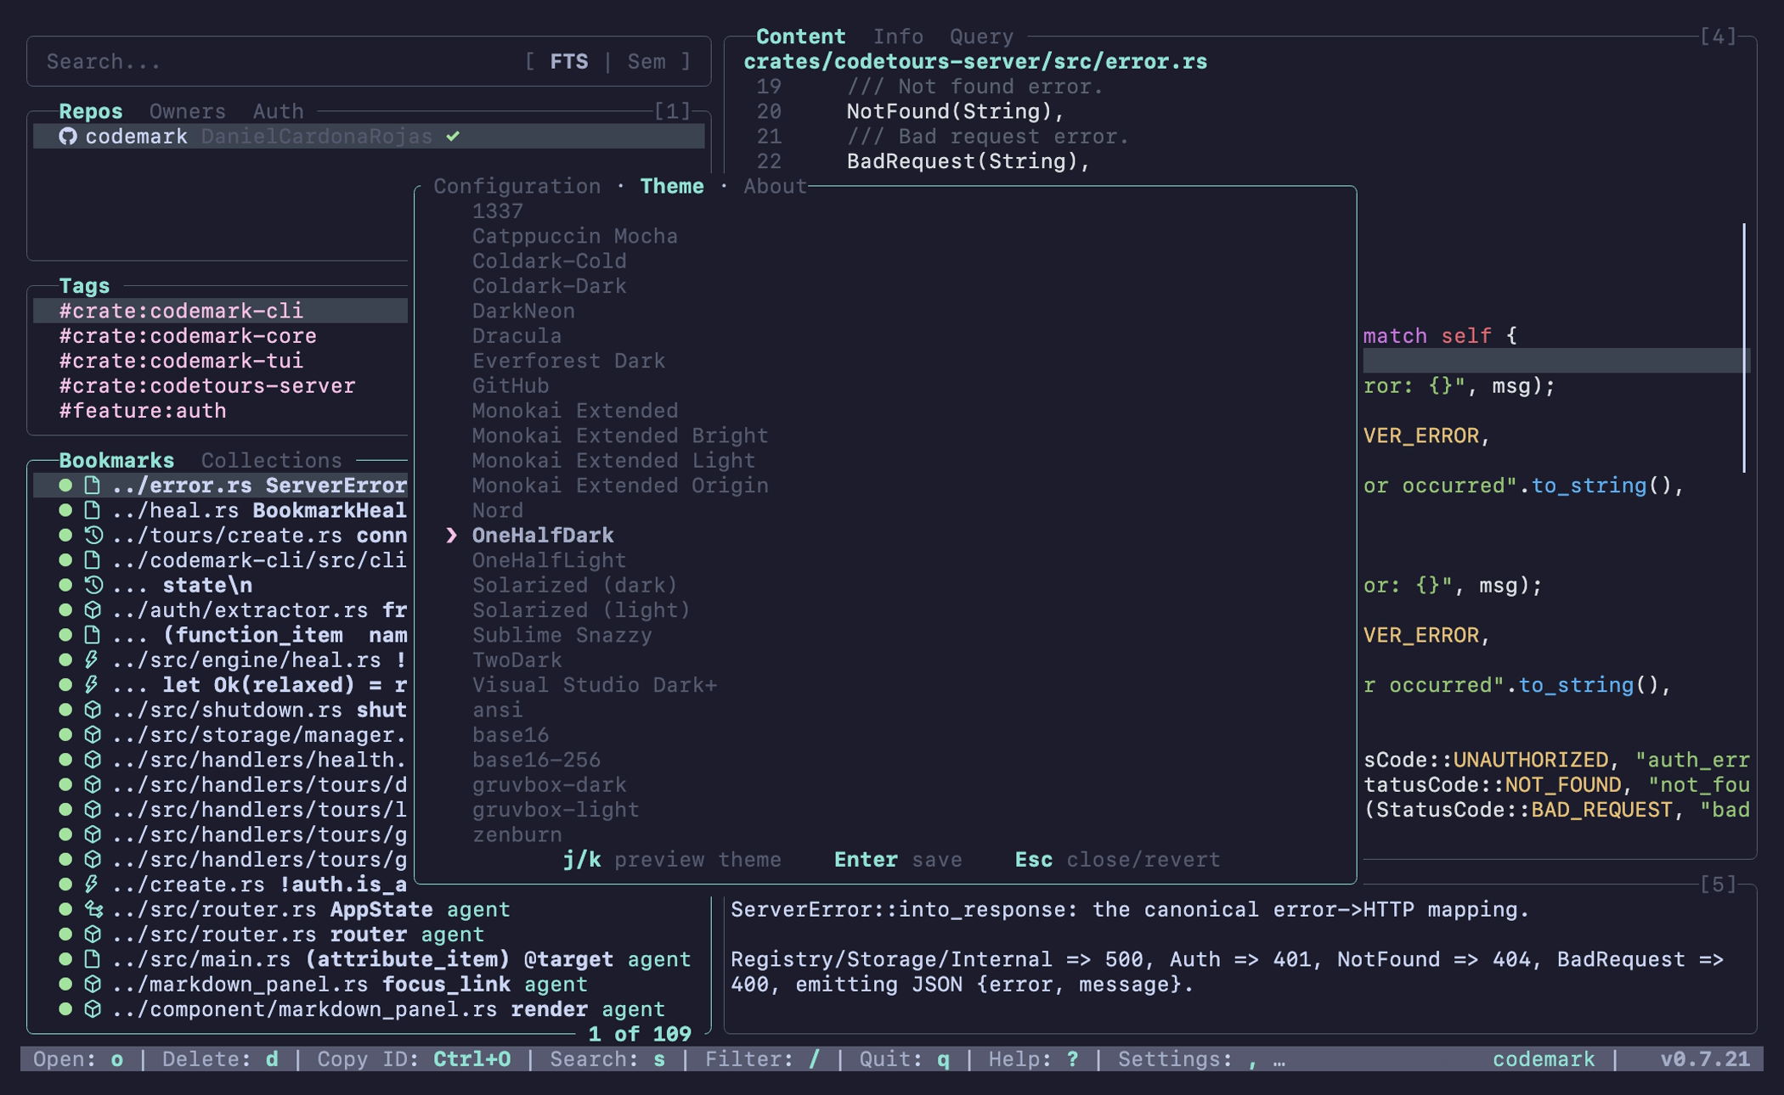Click the history icon on the state\n row
The width and height of the screenshot is (1784, 1095).
point(93,585)
